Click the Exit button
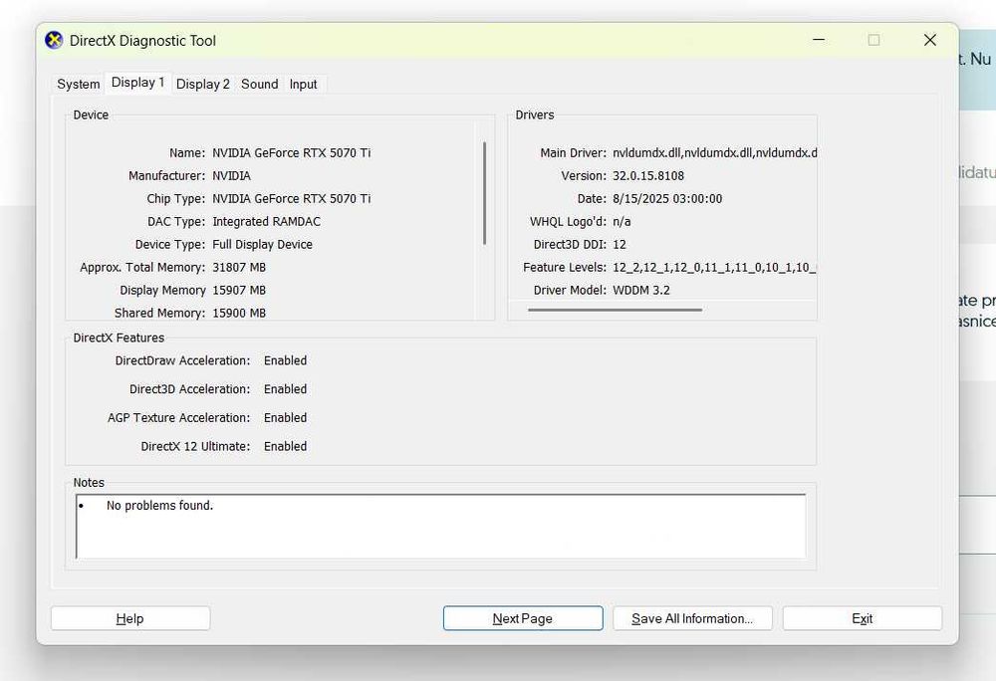996x681 pixels. point(862,618)
